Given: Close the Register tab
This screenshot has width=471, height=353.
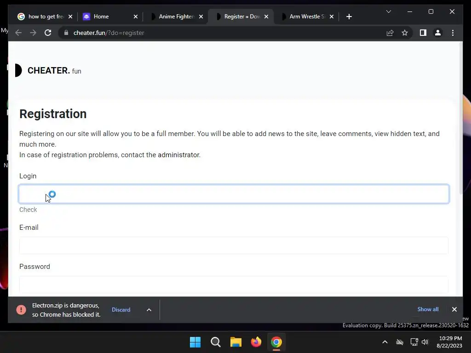Looking at the screenshot, I should pos(266,17).
